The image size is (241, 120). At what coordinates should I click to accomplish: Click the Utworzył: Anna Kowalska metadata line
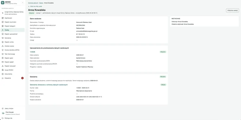tap(179, 22)
